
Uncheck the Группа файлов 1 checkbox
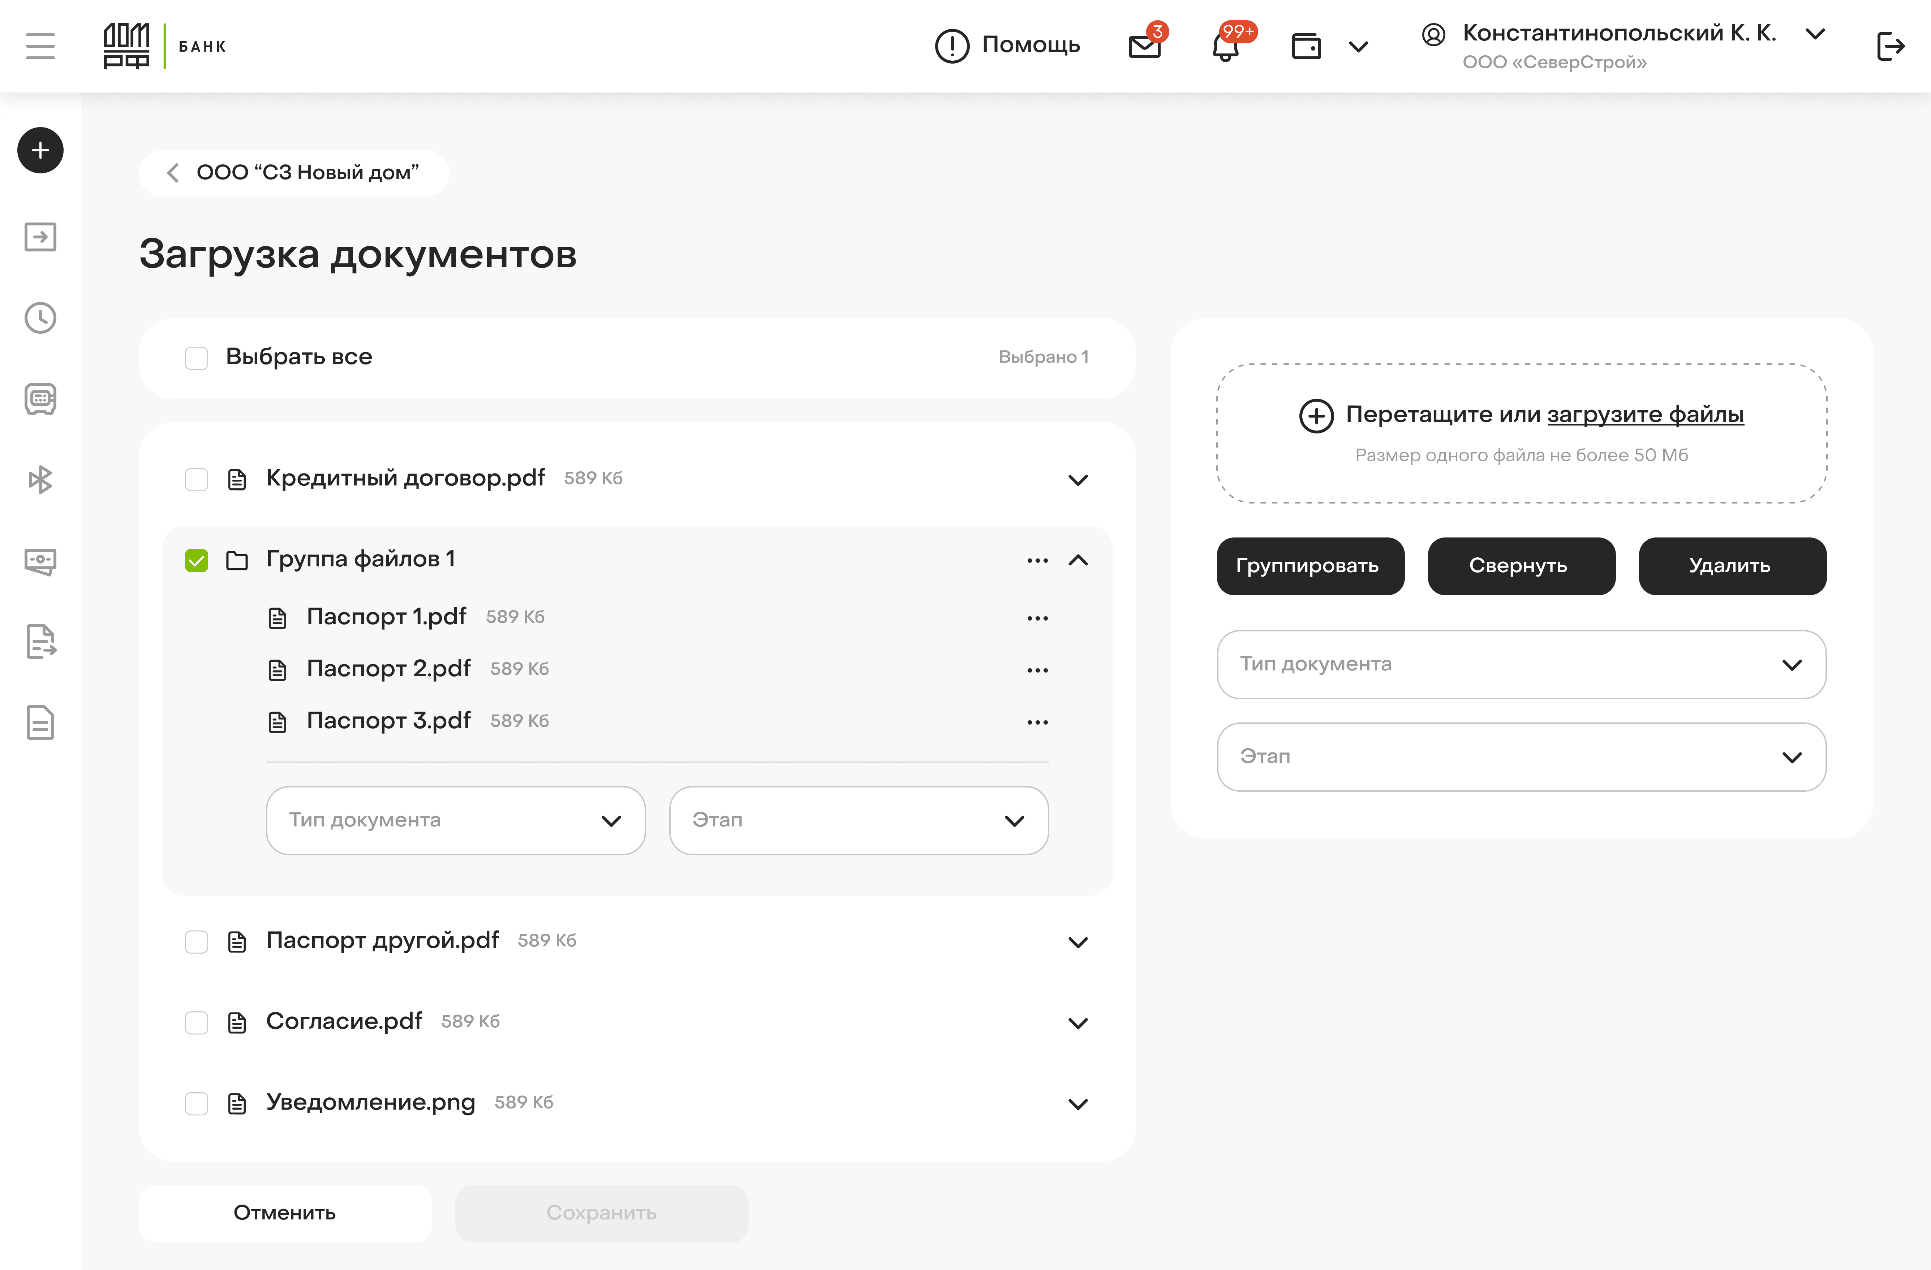[196, 560]
